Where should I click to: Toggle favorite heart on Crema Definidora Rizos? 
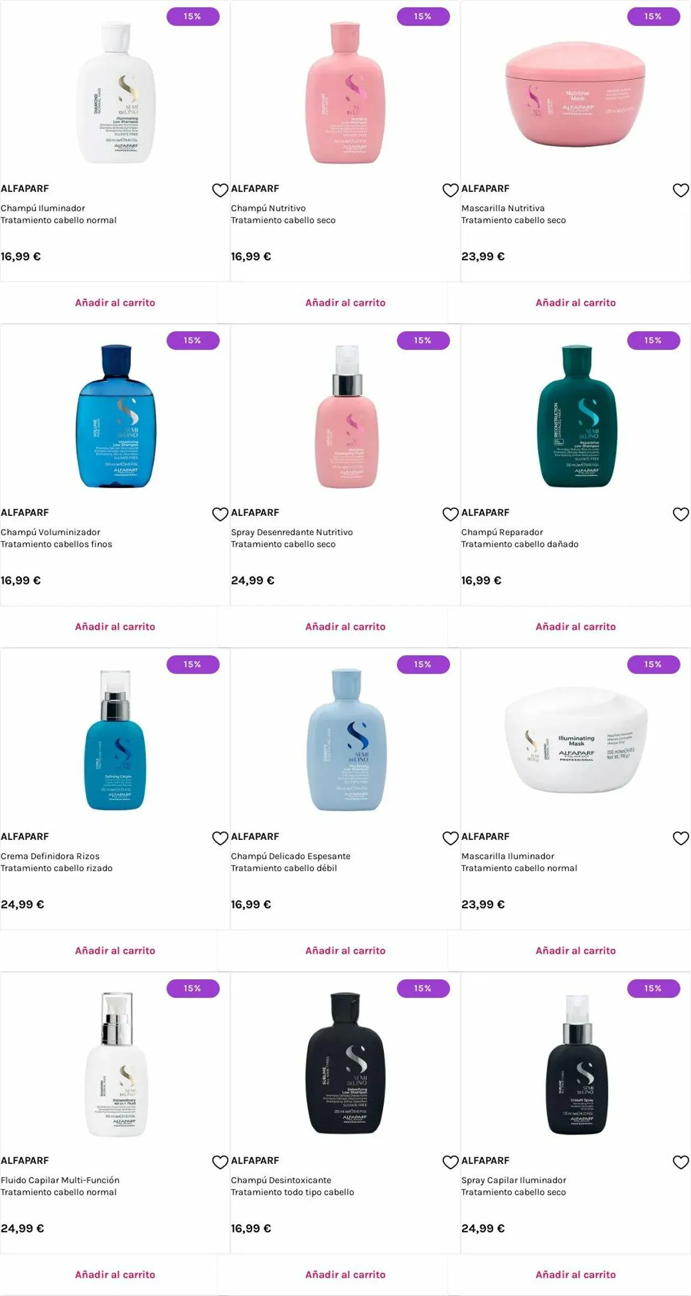[220, 838]
